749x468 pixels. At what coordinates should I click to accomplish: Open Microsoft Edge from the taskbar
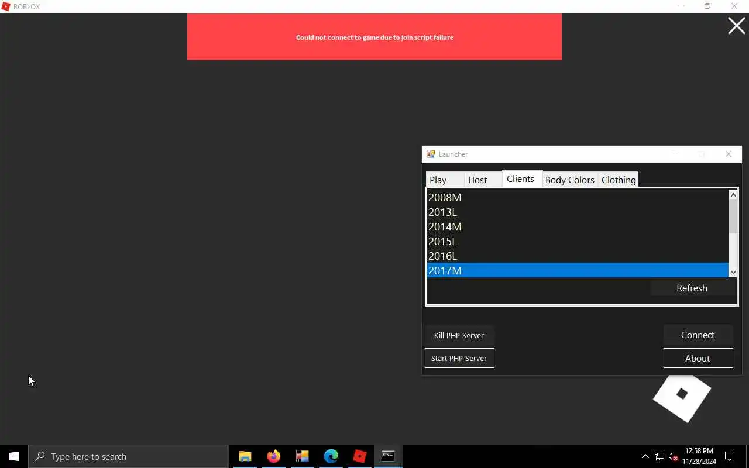tap(331, 456)
